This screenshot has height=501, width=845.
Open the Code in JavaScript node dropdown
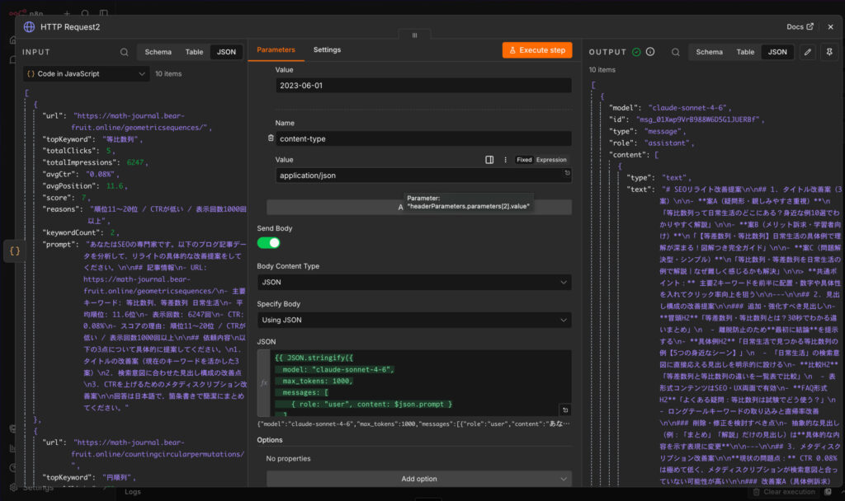point(86,73)
